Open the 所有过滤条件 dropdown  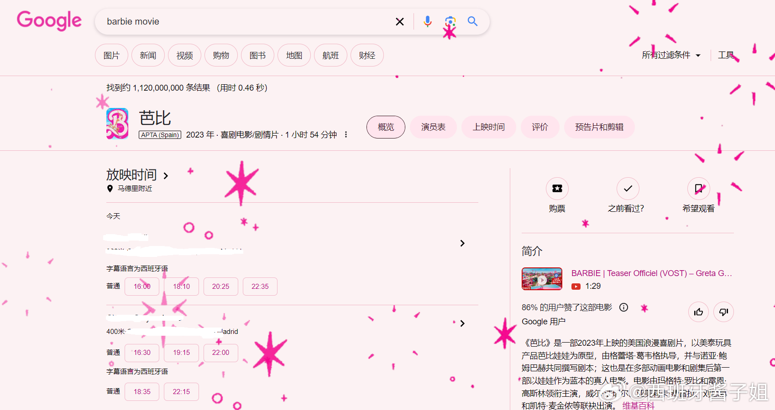(671, 55)
